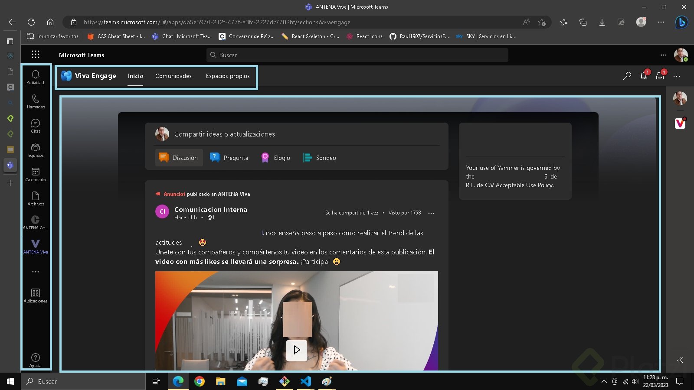Click the Viva Engage search magnifier
Viewport: 694px width, 390px height.
pos(627,76)
